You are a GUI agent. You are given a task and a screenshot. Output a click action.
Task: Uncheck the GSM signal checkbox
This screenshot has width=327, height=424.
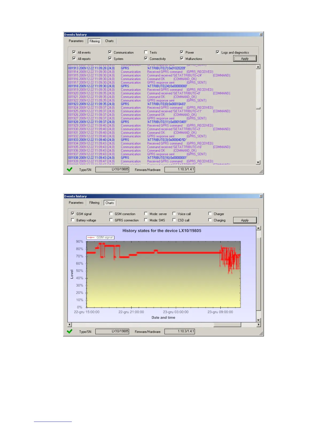[x=73, y=214]
